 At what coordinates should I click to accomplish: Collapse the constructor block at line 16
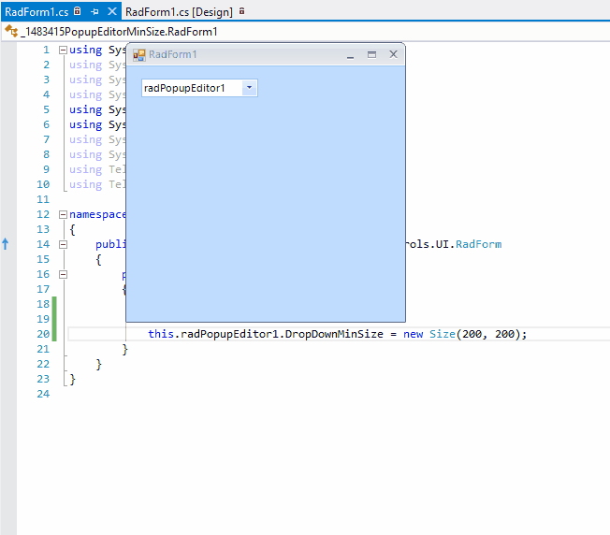pyautogui.click(x=63, y=274)
